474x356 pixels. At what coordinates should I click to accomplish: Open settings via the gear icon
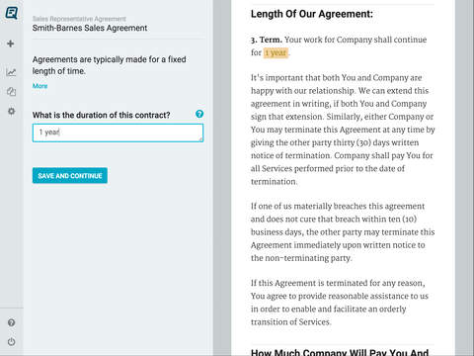pos(11,111)
